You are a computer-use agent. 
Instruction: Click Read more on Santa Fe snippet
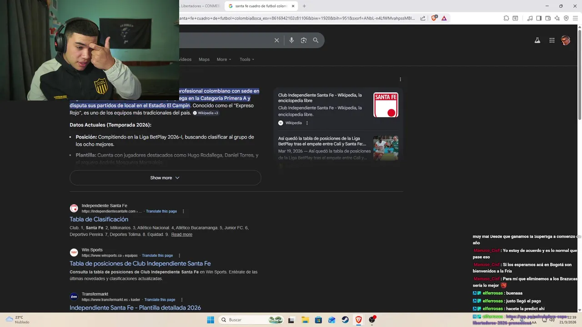click(182, 234)
